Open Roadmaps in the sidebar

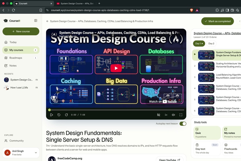21,58
